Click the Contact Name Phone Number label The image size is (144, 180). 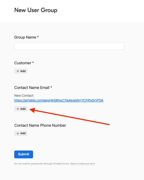pyautogui.click(x=40, y=125)
